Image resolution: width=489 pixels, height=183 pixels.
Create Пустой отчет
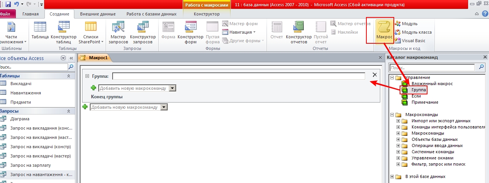(x=321, y=33)
